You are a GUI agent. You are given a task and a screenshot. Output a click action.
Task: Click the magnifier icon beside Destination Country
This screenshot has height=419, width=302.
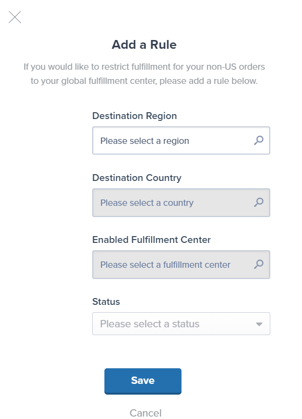260,202
